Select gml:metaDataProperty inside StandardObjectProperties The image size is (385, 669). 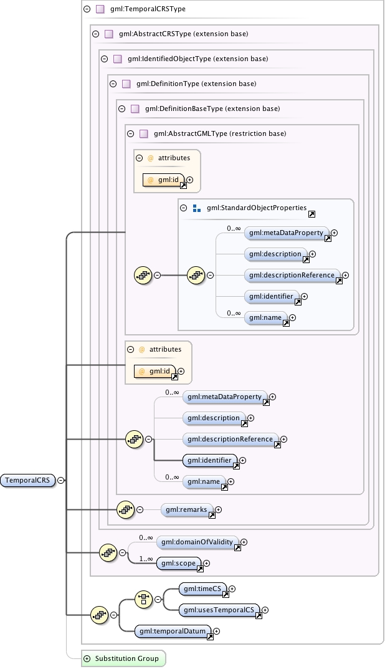coord(287,233)
